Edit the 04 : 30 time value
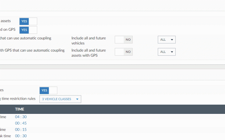This screenshot has width=225, height=140. coord(21,117)
